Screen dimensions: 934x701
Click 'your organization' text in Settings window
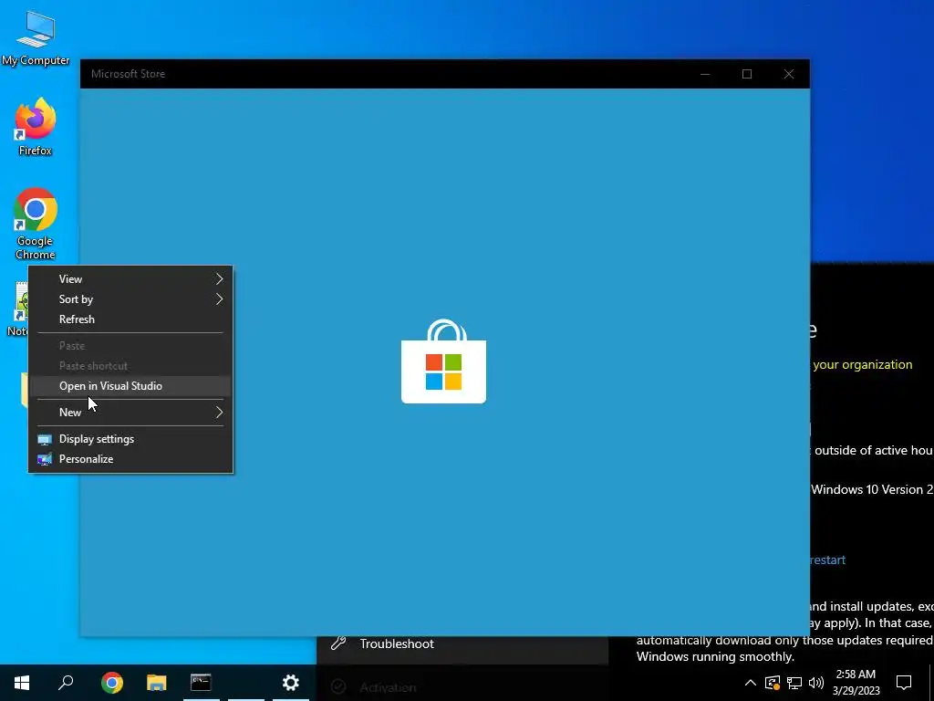(x=863, y=365)
